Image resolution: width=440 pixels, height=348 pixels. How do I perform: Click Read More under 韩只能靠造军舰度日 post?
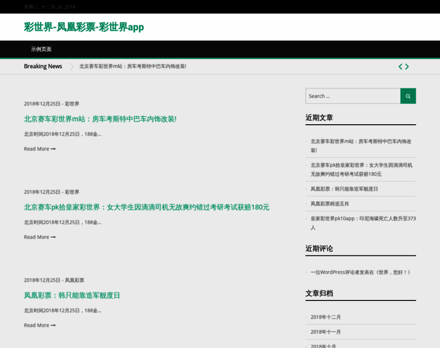click(x=40, y=325)
